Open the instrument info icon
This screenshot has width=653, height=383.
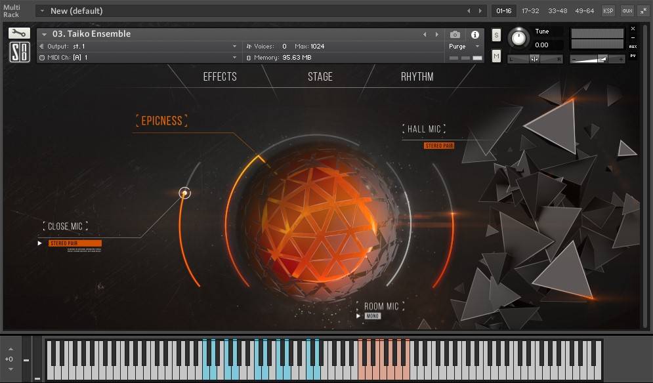474,35
